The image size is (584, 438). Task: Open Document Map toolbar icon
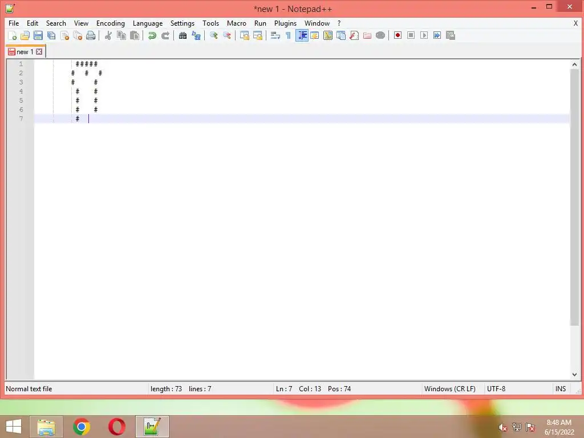coord(328,35)
